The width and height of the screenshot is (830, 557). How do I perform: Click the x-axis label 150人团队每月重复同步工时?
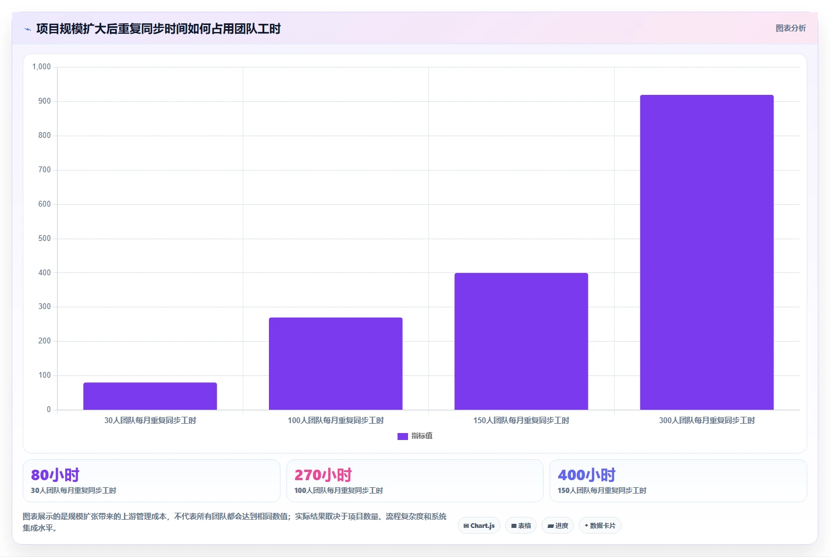[522, 420]
